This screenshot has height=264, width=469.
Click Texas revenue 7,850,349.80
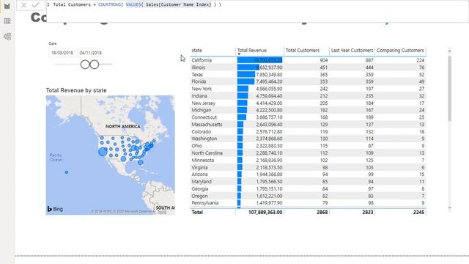(x=269, y=75)
